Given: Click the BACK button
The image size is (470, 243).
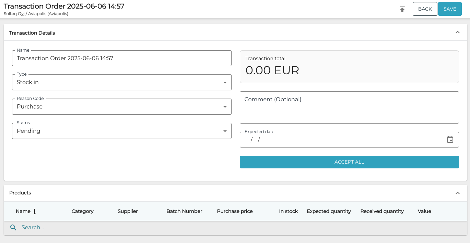Looking at the screenshot, I should (x=425, y=9).
